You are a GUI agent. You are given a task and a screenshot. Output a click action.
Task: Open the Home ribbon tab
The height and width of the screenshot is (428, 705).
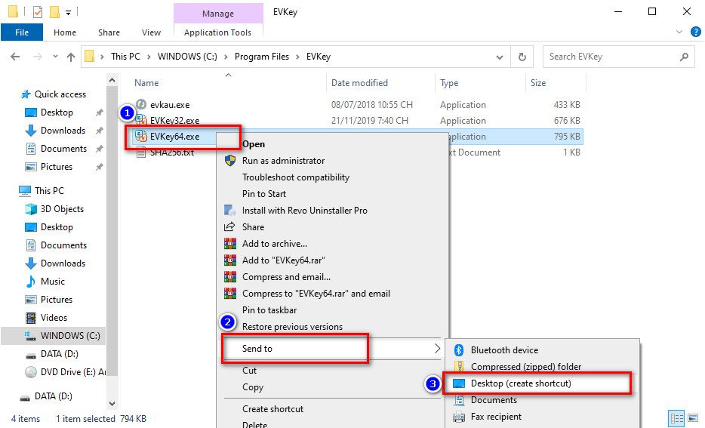point(65,32)
